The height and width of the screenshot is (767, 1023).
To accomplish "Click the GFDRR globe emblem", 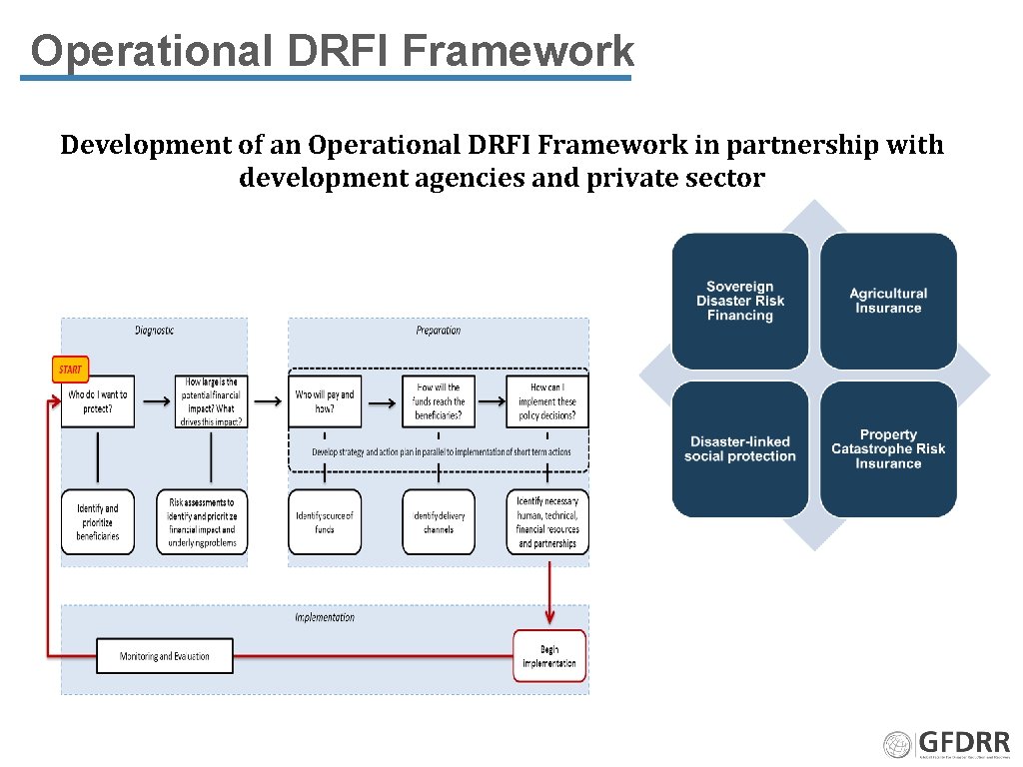I will 897,745.
